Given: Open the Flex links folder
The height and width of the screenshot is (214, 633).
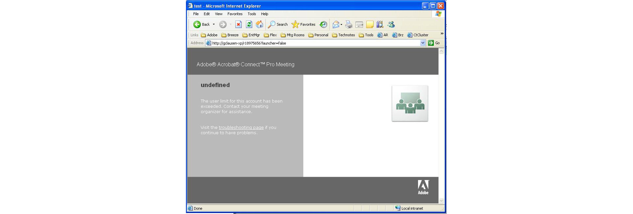Looking at the screenshot, I should coord(270,35).
